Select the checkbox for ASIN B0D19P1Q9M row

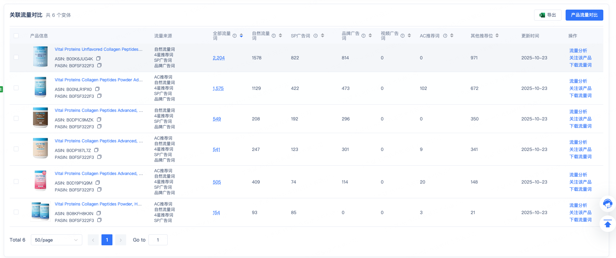coord(16,181)
